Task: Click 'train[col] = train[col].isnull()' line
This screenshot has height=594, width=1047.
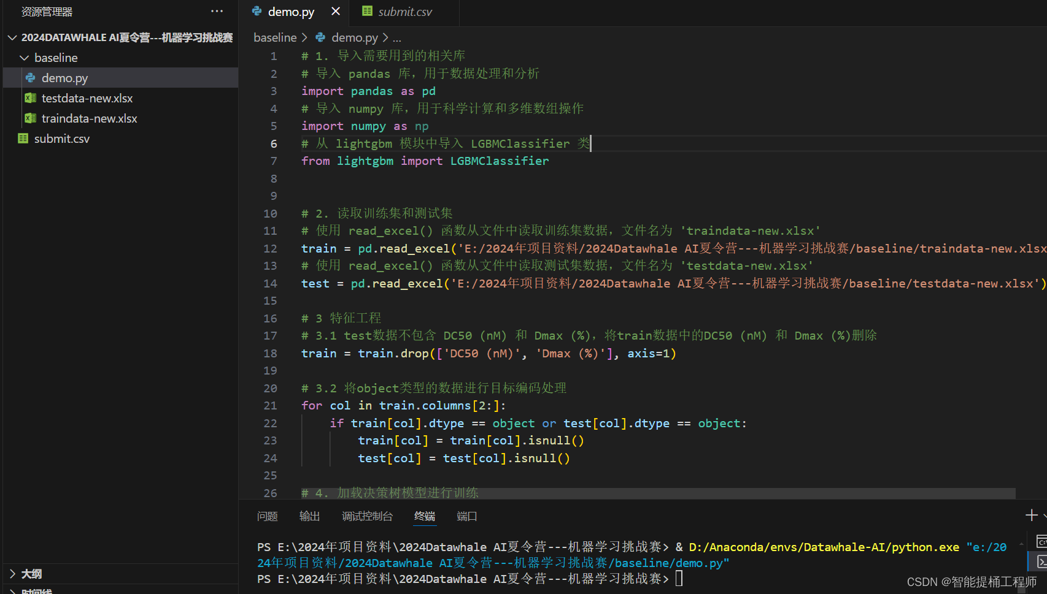Action: point(471,440)
